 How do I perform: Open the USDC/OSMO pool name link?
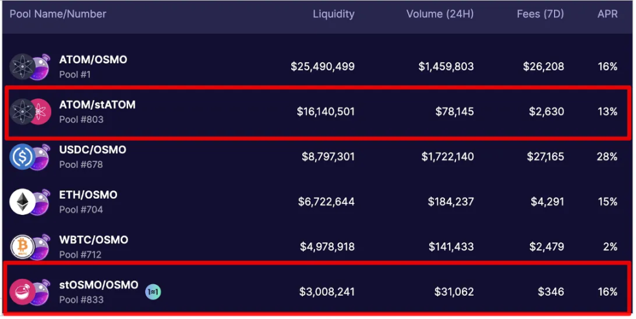[x=93, y=150]
